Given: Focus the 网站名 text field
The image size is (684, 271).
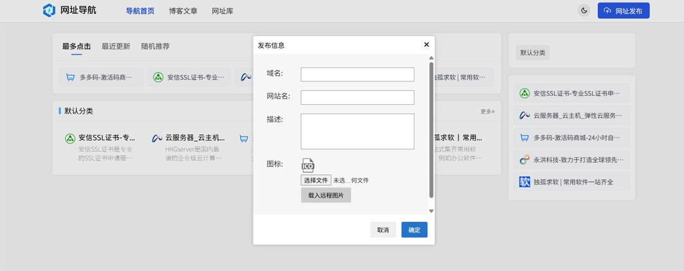Looking at the screenshot, I should pyautogui.click(x=357, y=97).
